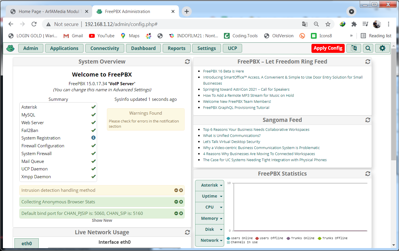Dismiss Collecting Anonymous Browser Stats notice

coord(181,202)
